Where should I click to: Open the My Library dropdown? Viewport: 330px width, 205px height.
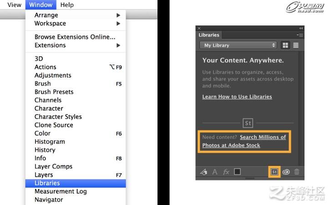click(x=238, y=45)
